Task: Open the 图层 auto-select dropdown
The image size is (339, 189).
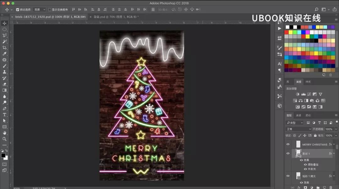Action: click(x=40, y=9)
